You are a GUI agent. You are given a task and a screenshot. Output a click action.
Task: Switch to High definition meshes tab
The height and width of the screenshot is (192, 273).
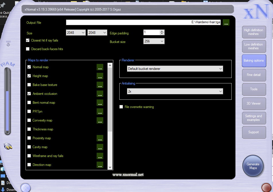coord(253,32)
